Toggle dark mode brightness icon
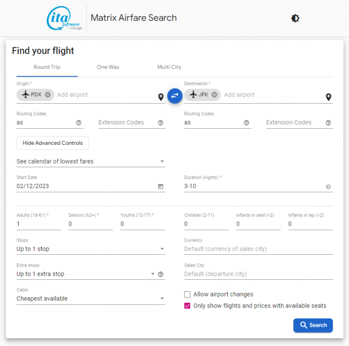Screen dimensions: 349x346 [295, 18]
